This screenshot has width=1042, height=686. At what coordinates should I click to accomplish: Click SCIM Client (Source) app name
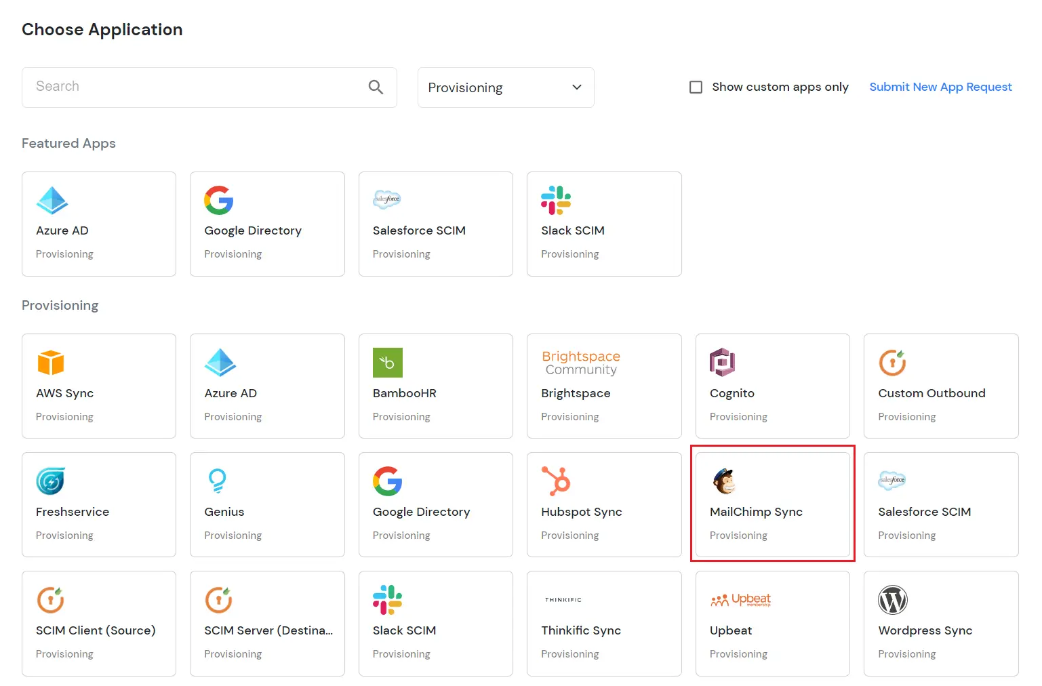[96, 630]
